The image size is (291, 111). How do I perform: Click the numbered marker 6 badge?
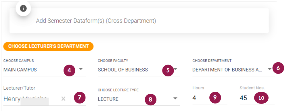[278, 68]
